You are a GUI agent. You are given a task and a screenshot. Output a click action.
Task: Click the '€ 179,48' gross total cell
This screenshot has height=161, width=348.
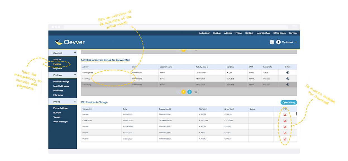(236, 139)
